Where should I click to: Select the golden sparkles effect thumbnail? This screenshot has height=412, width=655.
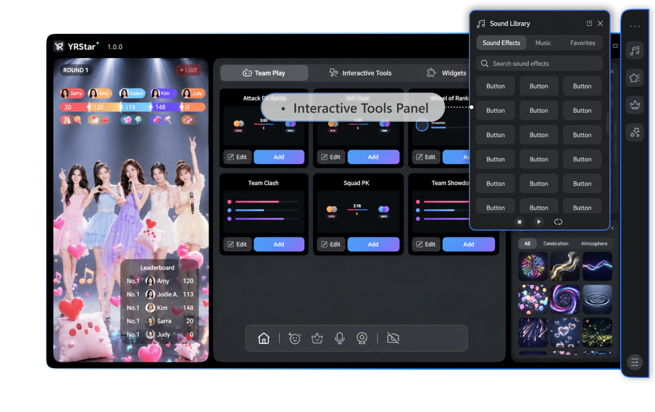[597, 332]
